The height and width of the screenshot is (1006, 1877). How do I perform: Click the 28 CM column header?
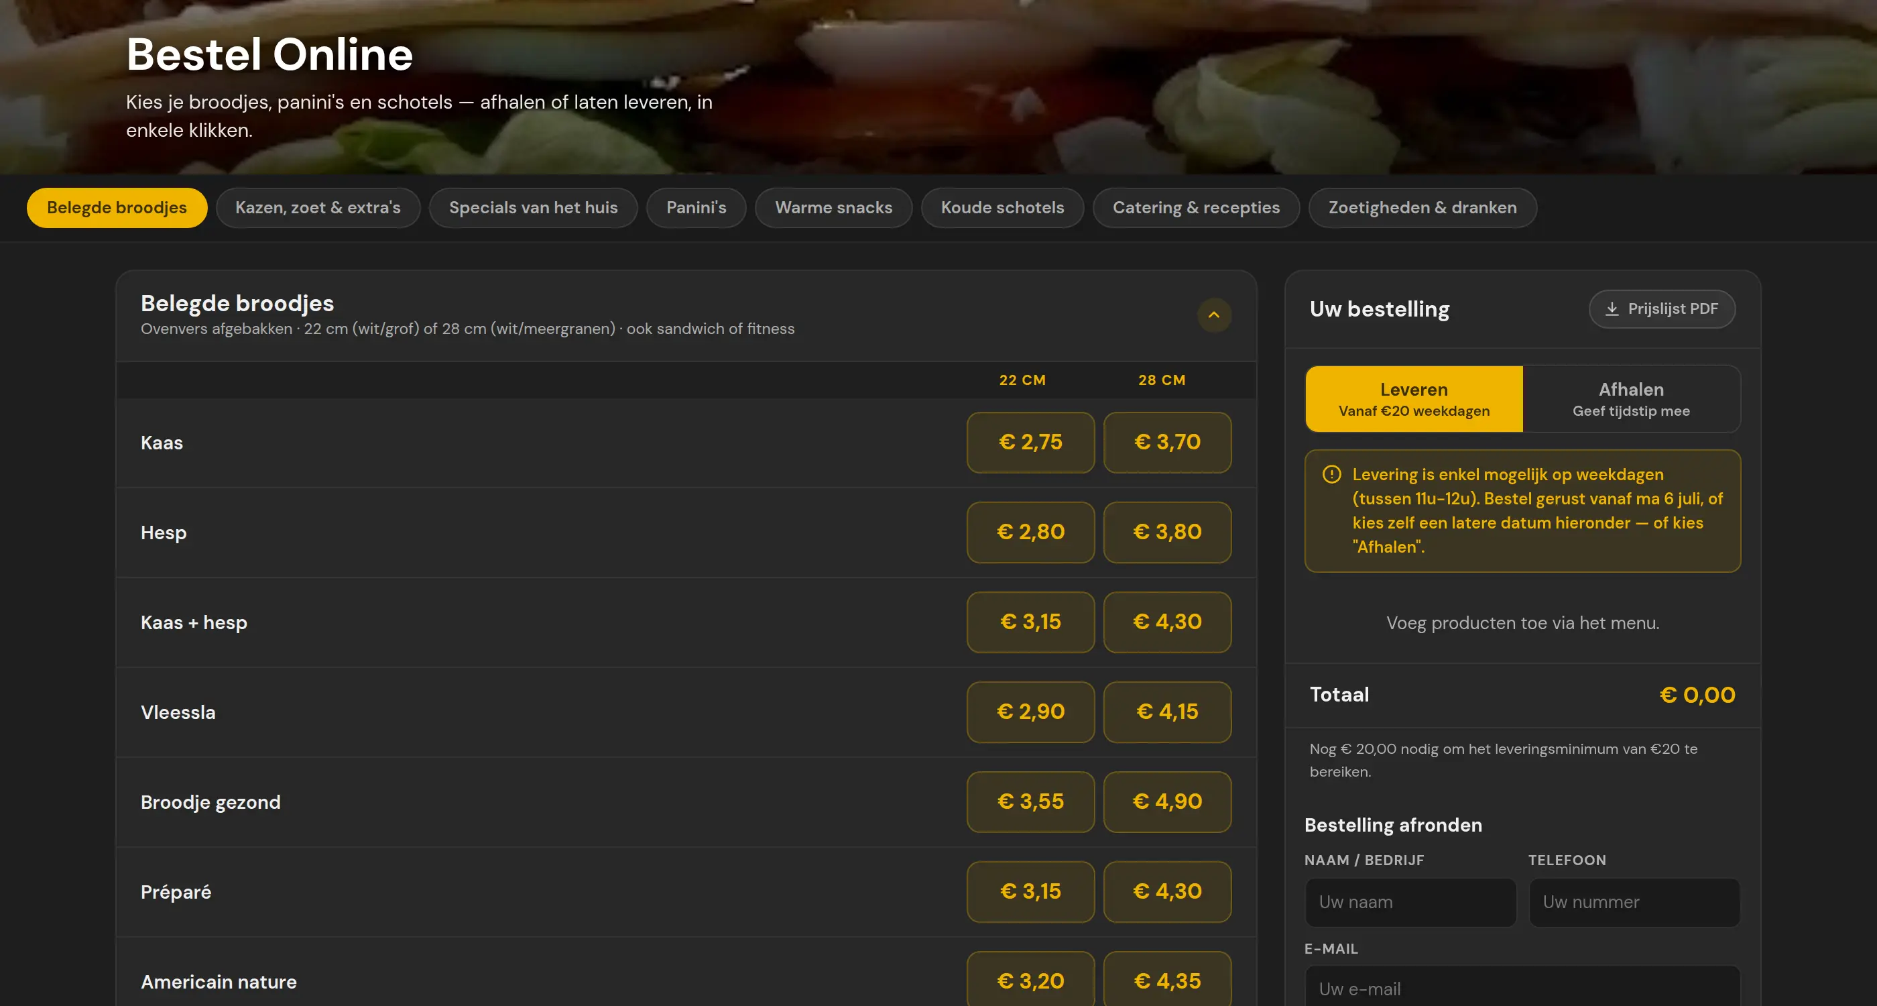pyautogui.click(x=1162, y=380)
